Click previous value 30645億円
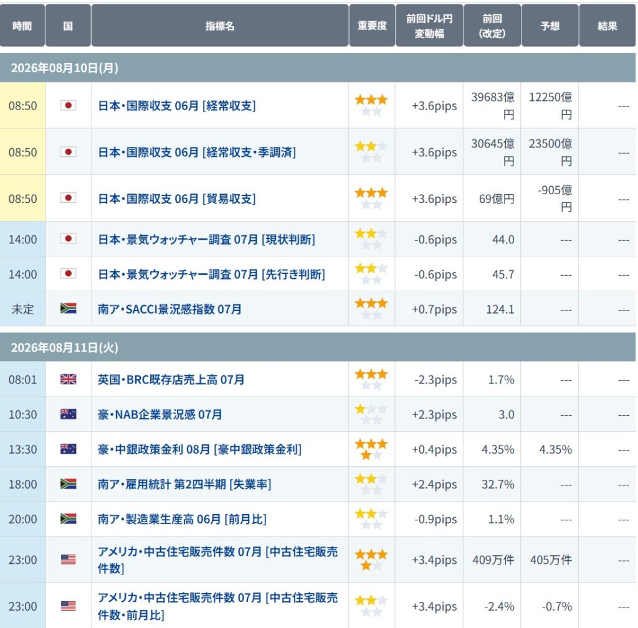The height and width of the screenshot is (628, 638). coord(493,152)
